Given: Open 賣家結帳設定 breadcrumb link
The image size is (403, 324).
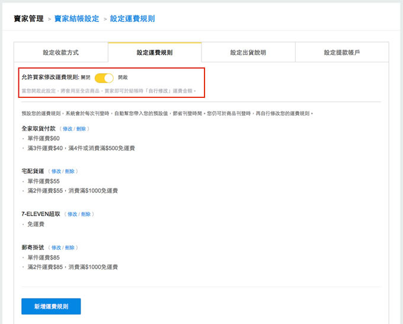Looking at the screenshot, I should 76,19.
